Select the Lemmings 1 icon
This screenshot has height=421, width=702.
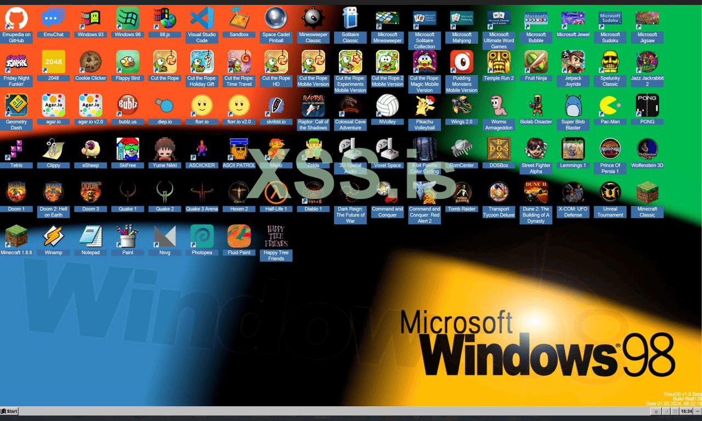pos(573,149)
